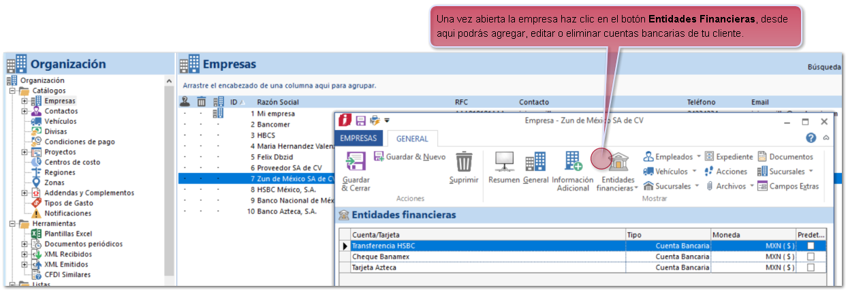The height and width of the screenshot is (292, 848).
Task: Collapse the ribbon with chevron
Action: (x=826, y=137)
